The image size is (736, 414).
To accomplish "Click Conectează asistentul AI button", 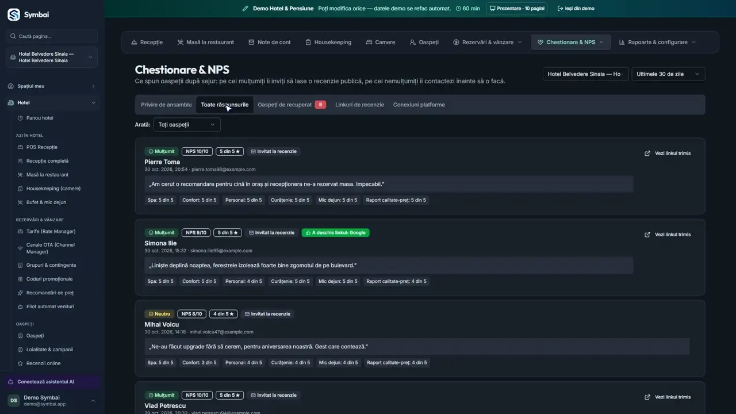I will coord(52,382).
